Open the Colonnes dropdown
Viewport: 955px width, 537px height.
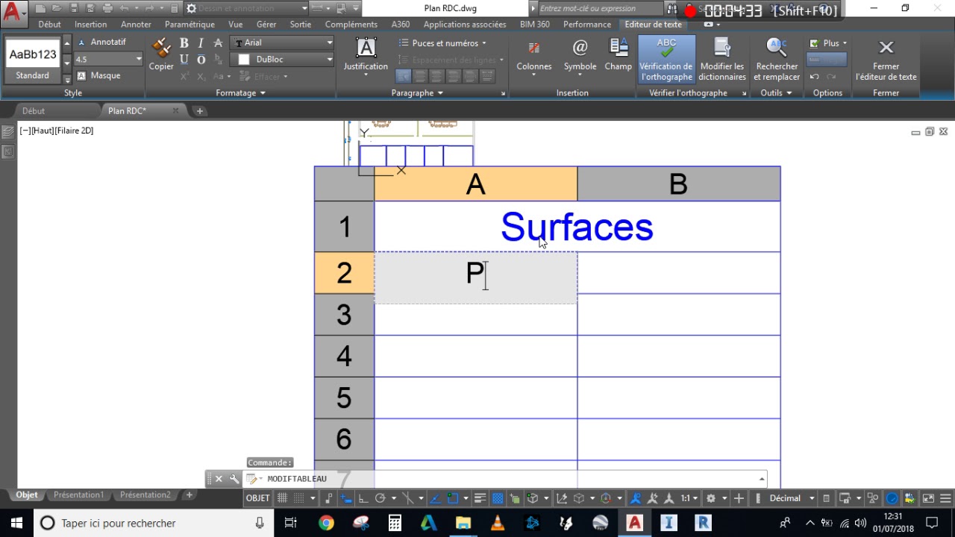pos(534,58)
